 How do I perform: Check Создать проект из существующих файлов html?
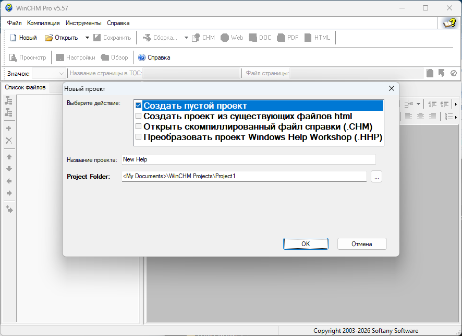tap(139, 116)
